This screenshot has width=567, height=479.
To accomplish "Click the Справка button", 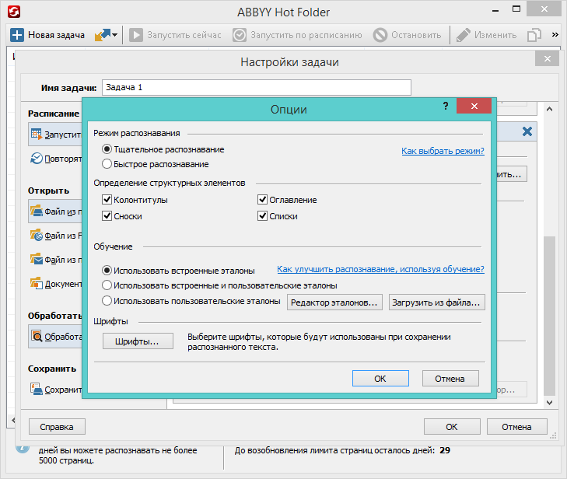I will coord(57,427).
